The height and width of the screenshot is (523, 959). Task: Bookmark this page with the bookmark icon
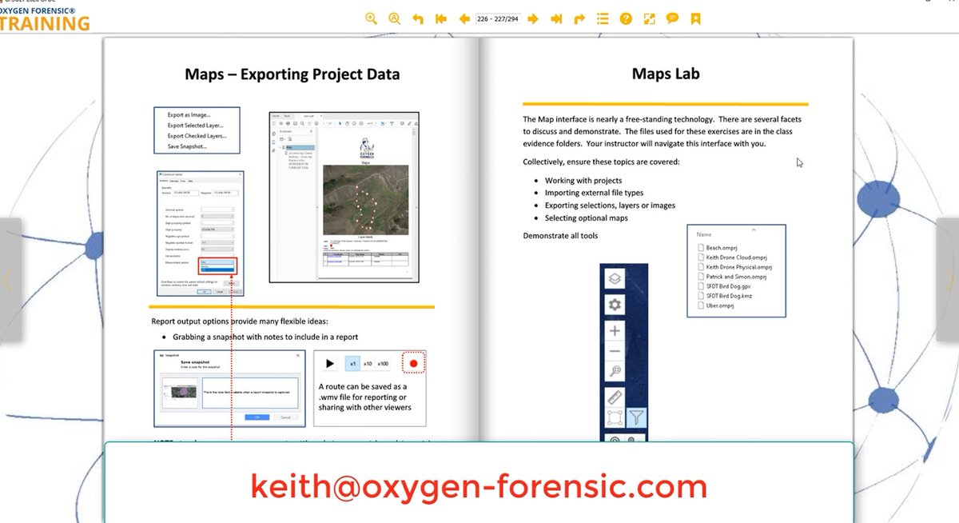point(695,18)
